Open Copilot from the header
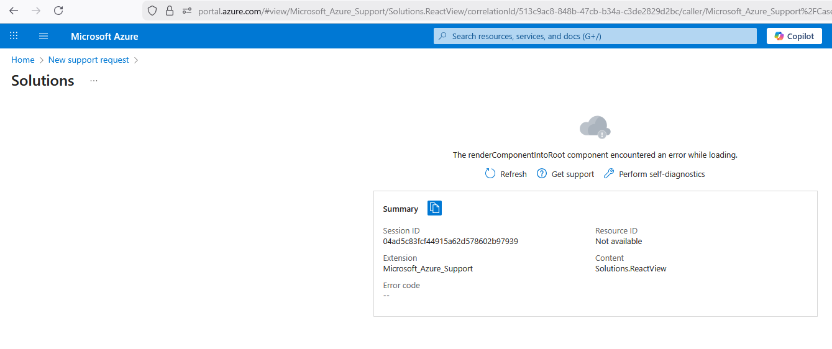This screenshot has height=349, width=832. tap(794, 36)
